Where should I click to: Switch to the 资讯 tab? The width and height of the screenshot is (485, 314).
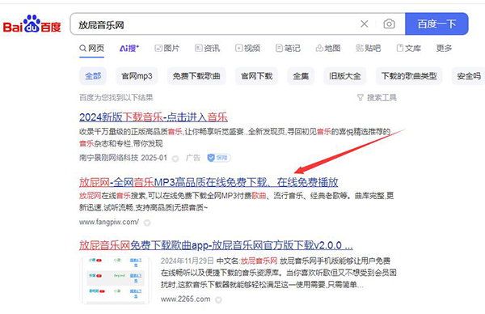point(208,49)
